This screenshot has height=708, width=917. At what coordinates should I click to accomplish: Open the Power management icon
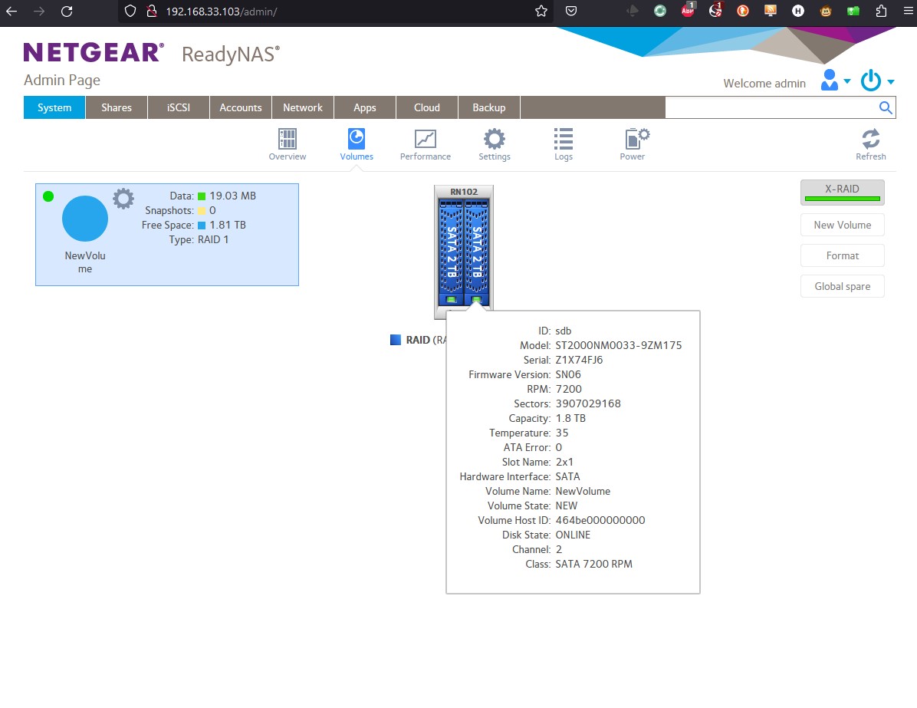coord(632,140)
